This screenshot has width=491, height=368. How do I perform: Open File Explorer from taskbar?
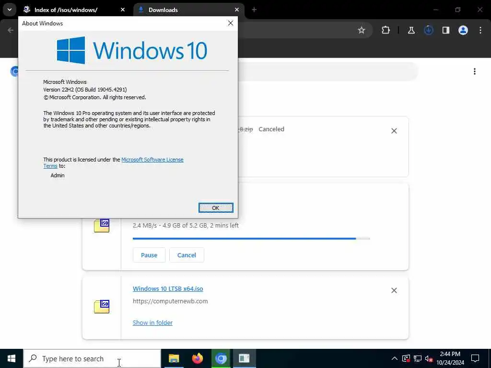(174, 358)
